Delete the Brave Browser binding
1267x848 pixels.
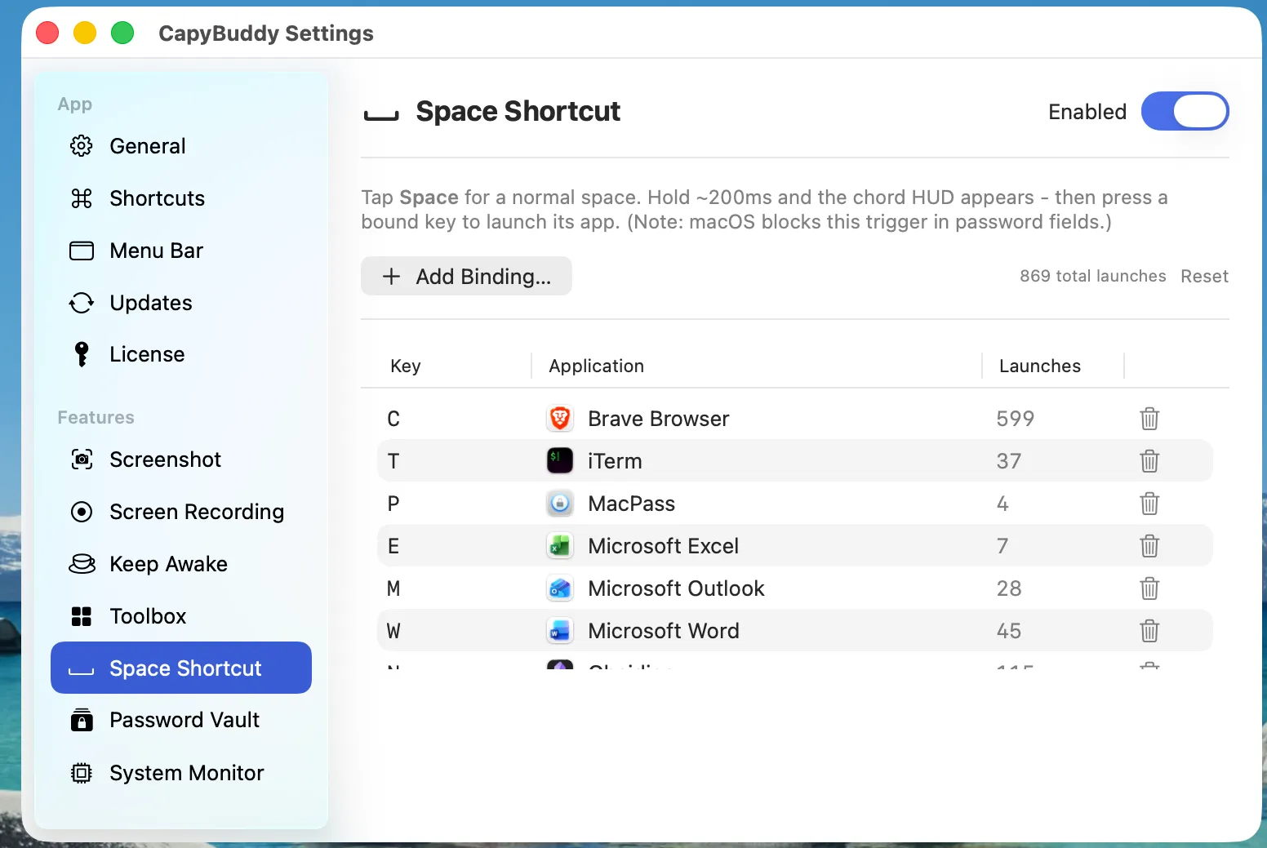[x=1149, y=419]
